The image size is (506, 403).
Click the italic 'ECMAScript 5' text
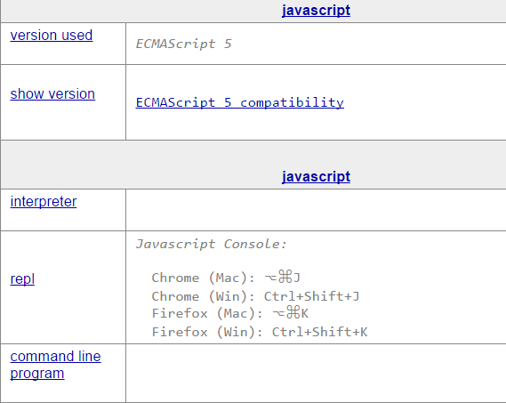(x=183, y=44)
